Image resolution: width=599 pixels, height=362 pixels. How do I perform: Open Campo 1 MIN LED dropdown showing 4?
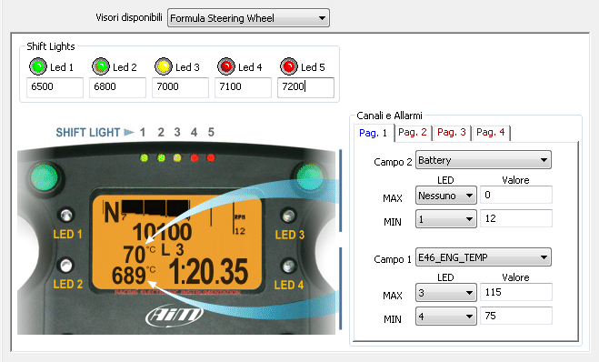pyautogui.click(x=445, y=317)
